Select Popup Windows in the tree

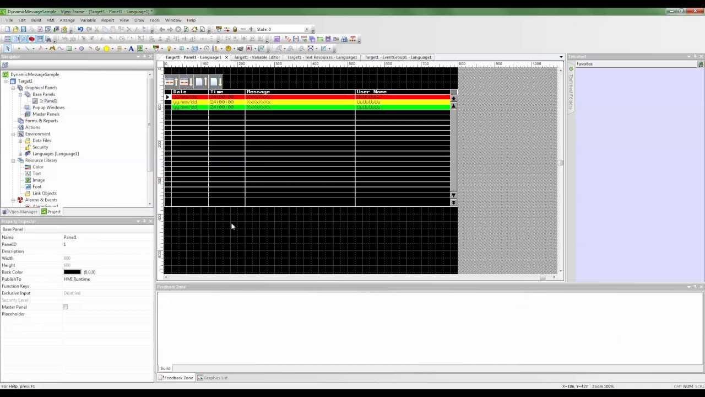[x=48, y=108]
